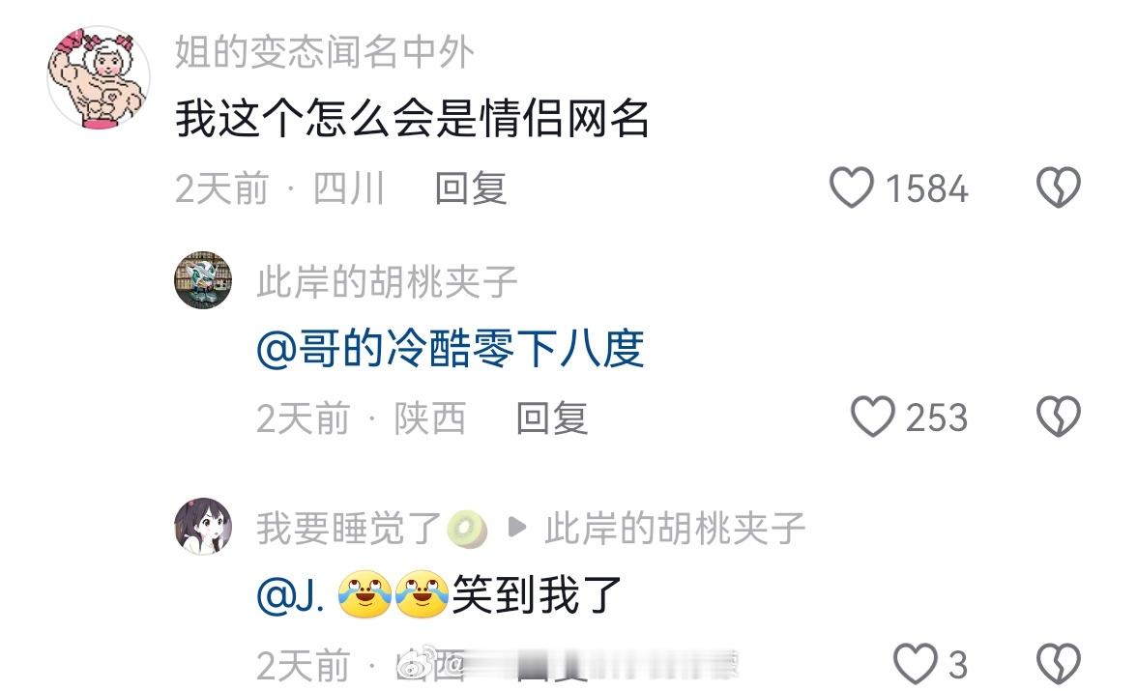1137x691 pixels.
Task: Open mentioned user @哥的冷酷零下八度
Action: coord(451,349)
